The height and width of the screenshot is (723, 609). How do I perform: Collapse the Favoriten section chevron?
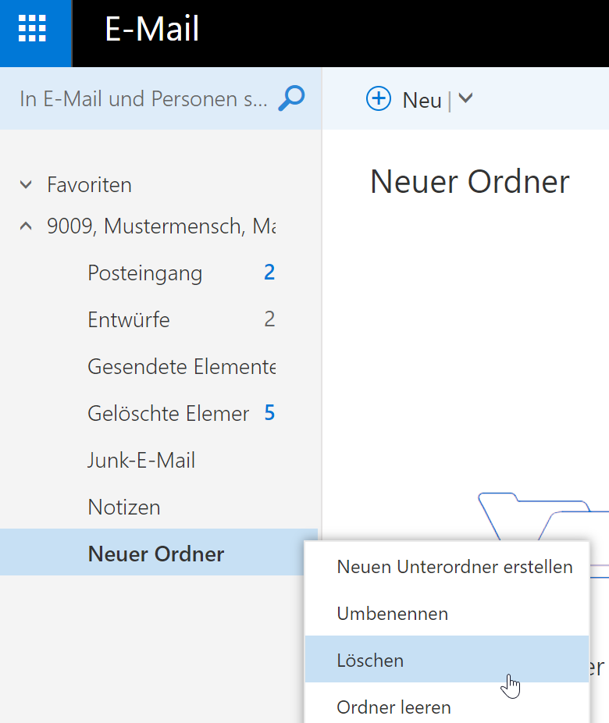click(27, 185)
